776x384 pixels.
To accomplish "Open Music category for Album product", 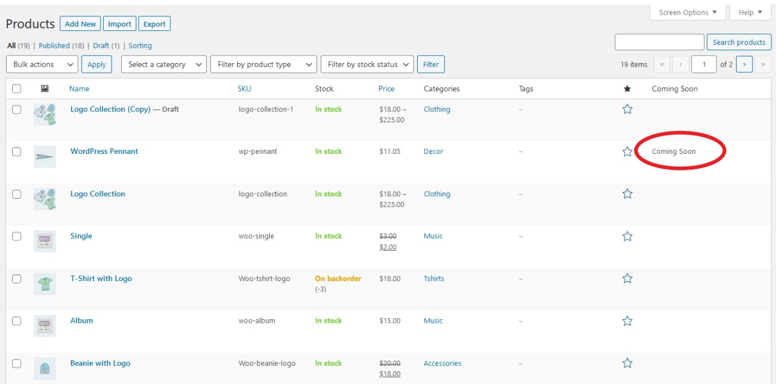I will pos(433,321).
